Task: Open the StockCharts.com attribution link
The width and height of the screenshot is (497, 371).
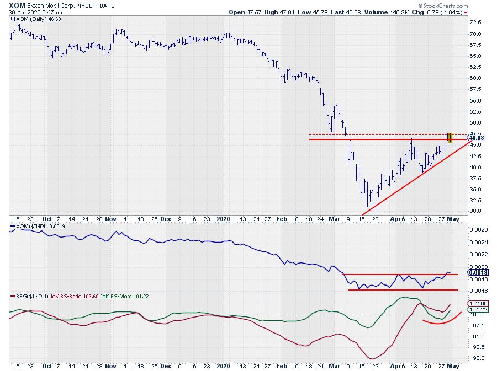Action: [x=443, y=6]
